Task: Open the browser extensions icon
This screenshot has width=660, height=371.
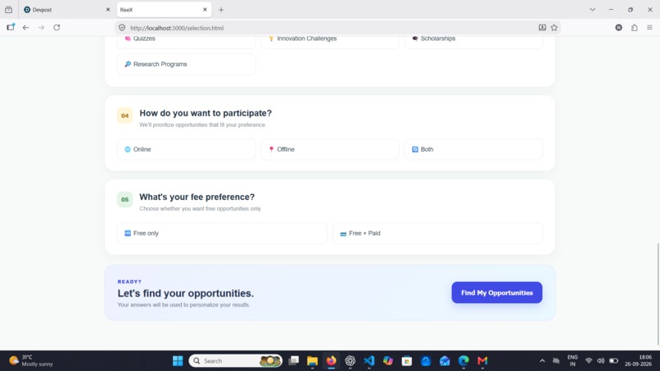Action: click(x=635, y=27)
